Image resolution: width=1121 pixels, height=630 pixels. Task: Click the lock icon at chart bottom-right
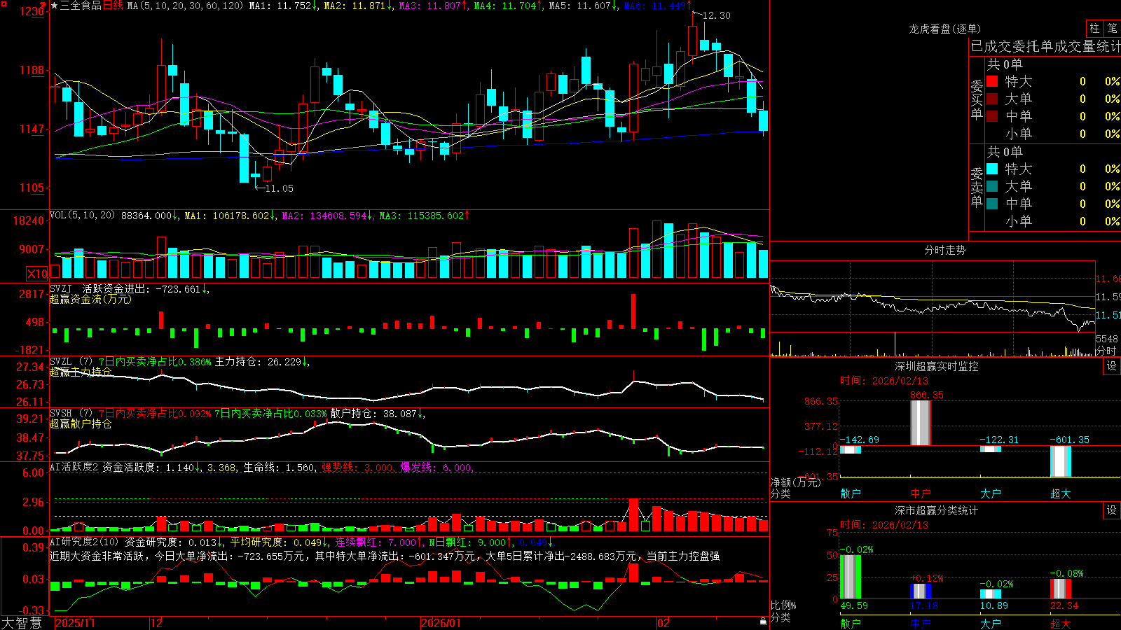[764, 621]
